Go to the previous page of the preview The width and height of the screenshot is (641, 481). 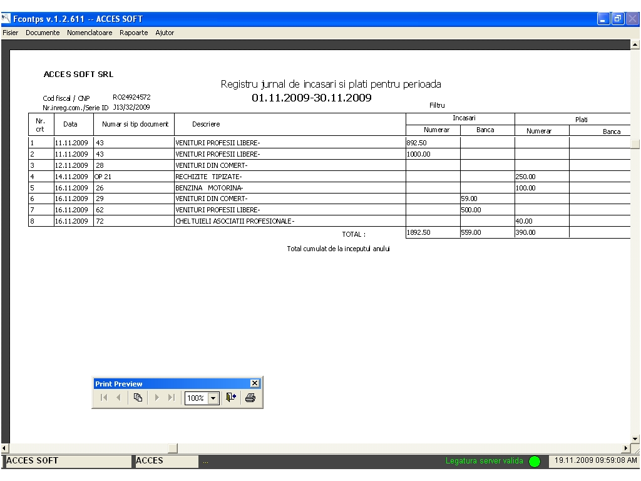[118, 398]
